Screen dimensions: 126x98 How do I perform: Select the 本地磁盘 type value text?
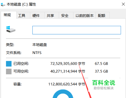tap(40, 45)
